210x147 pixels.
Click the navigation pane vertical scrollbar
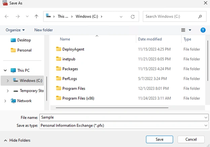[x=46, y=89]
